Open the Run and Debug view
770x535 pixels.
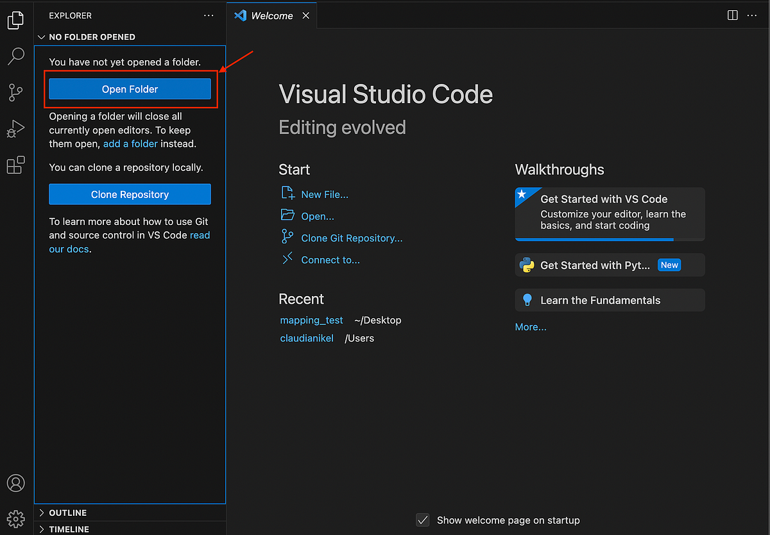tap(15, 128)
